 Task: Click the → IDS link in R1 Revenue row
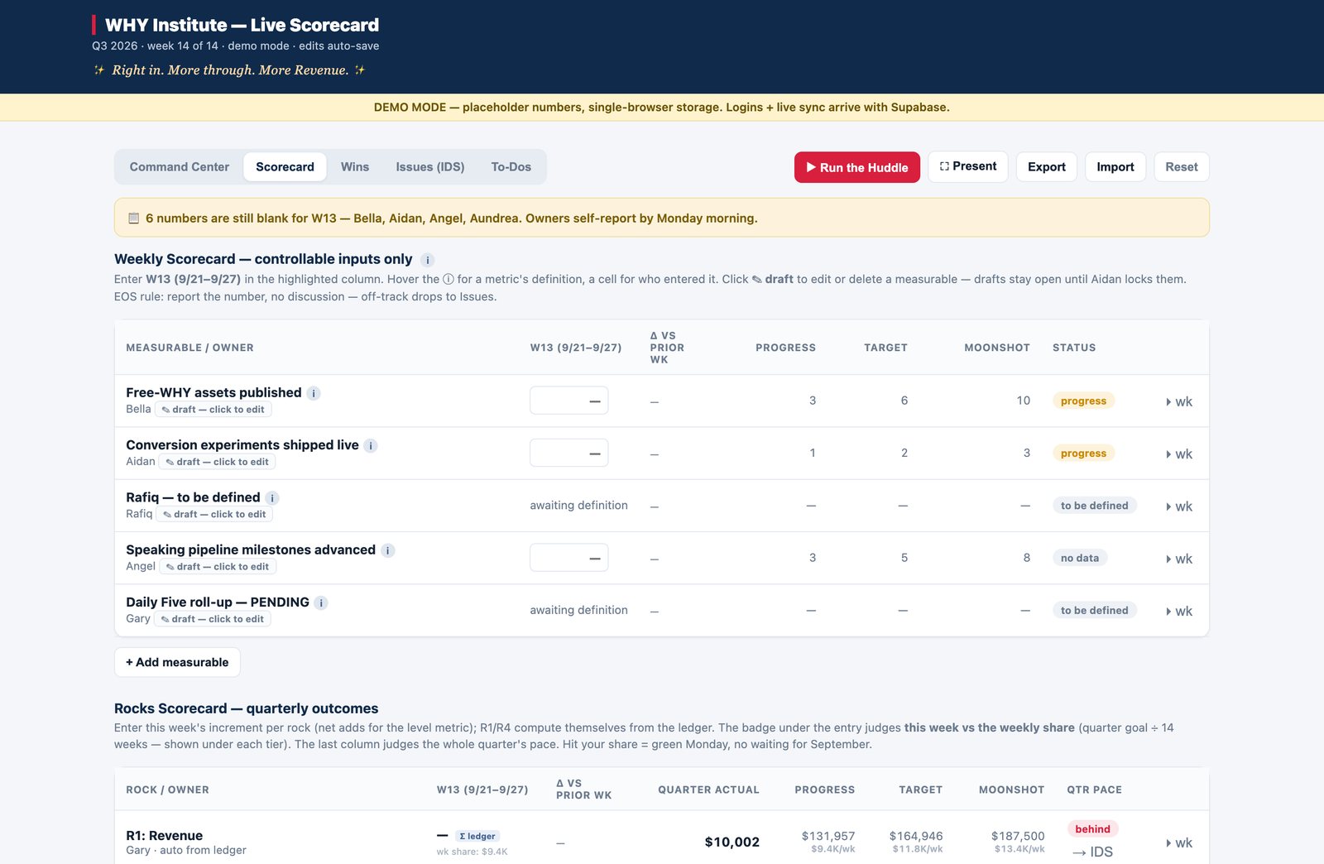tap(1092, 852)
